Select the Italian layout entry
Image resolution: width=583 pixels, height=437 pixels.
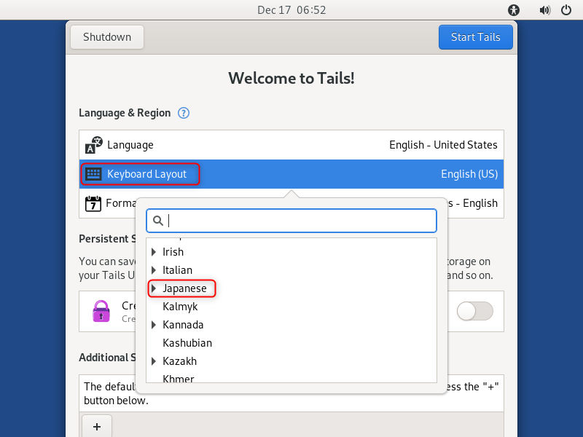pyautogui.click(x=177, y=270)
